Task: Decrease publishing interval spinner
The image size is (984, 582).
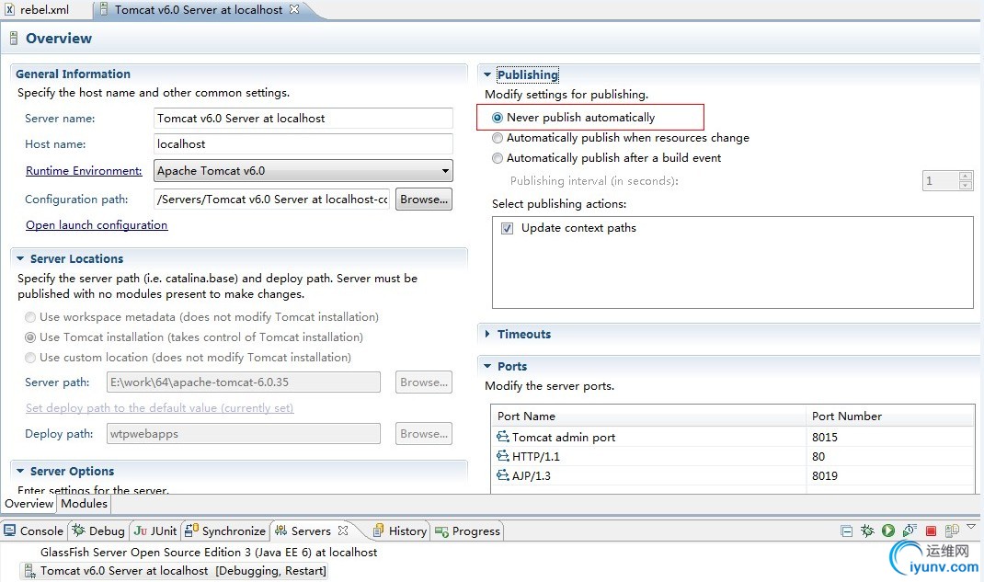Action: (x=966, y=185)
